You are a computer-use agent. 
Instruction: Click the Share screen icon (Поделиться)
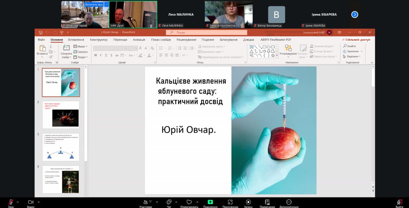pyautogui.click(x=210, y=202)
